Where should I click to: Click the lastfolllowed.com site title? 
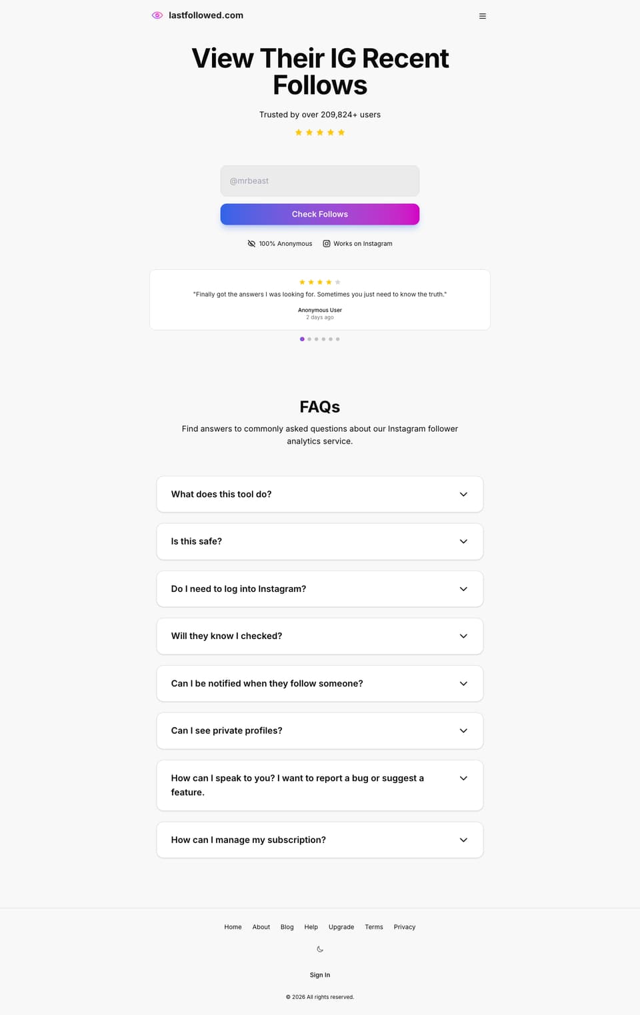pos(206,15)
